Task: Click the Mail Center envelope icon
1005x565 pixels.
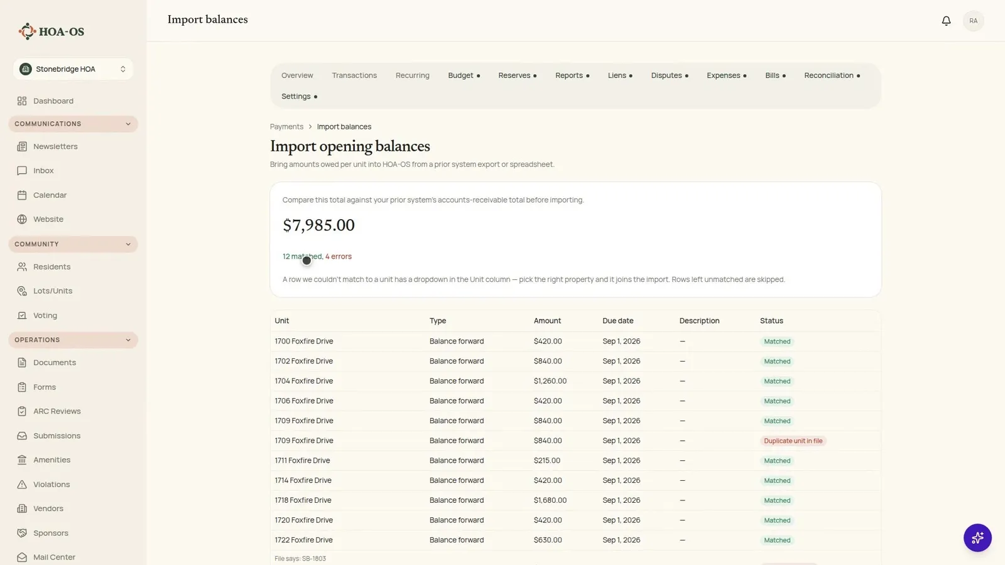Action: [22, 557]
